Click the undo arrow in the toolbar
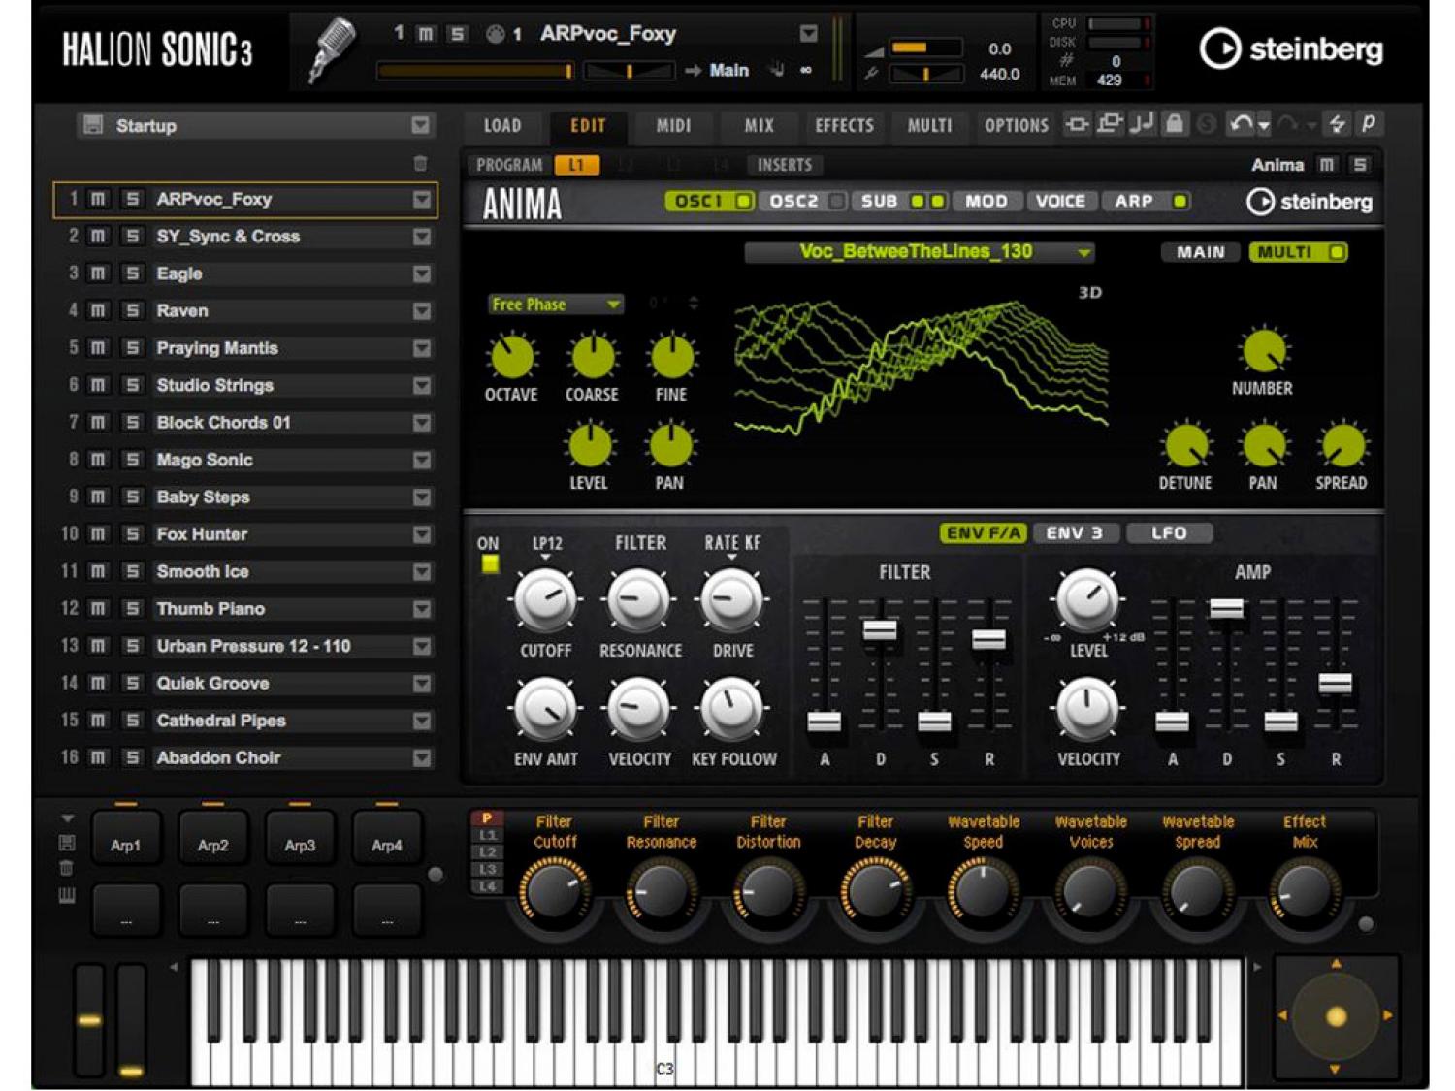Image resolution: width=1455 pixels, height=1091 pixels. pyautogui.click(x=1241, y=124)
